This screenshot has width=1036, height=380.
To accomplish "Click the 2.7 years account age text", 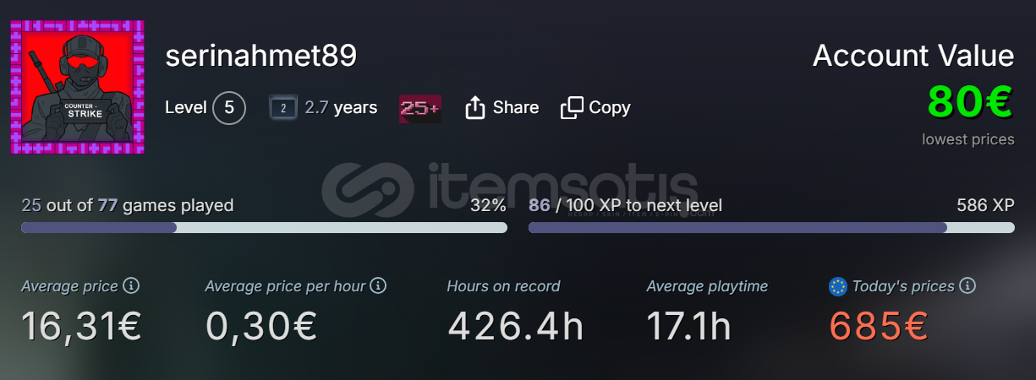I will coord(341,108).
